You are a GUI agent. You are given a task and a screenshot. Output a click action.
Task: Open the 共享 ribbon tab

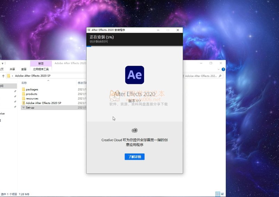coord(13,69)
